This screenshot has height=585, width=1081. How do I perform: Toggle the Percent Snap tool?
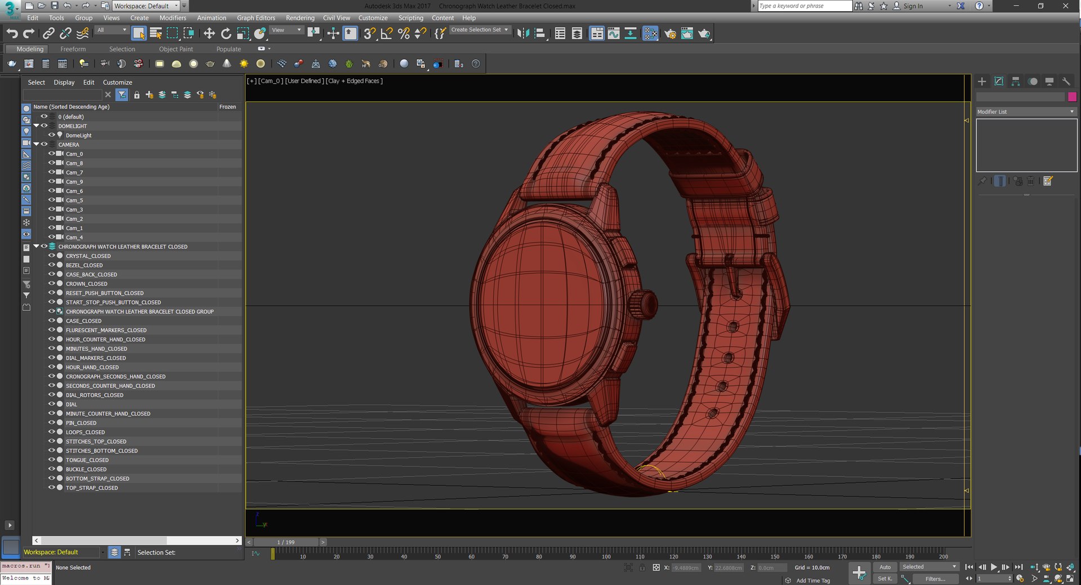404,34
